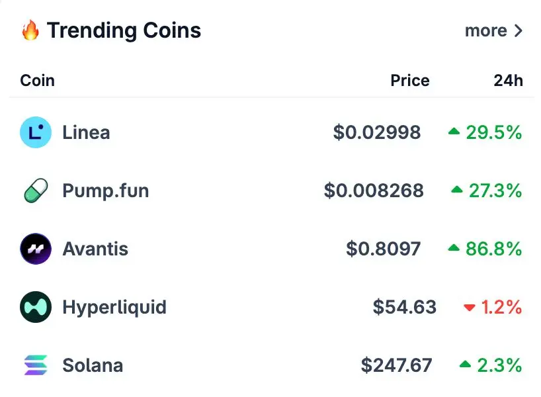Image resolution: width=541 pixels, height=397 pixels.
Task: Click the Linea coin logo icon
Action: pyautogui.click(x=36, y=132)
